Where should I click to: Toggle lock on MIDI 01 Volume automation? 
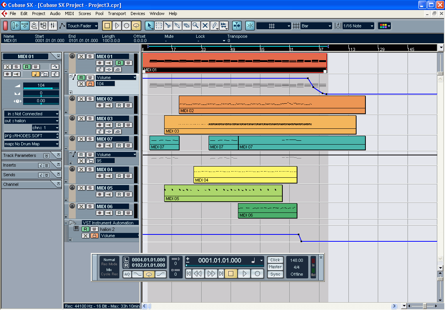coord(90,84)
